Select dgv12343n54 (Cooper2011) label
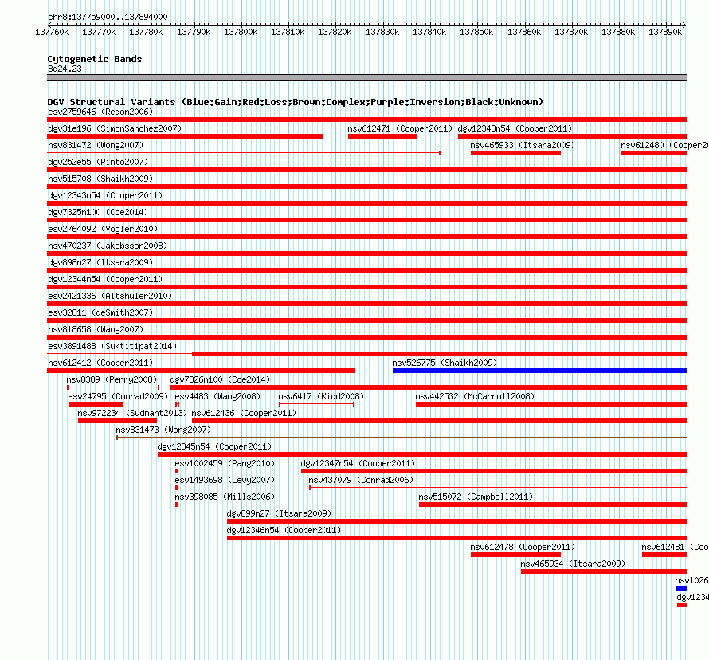The height and width of the screenshot is (660, 709). point(105,195)
